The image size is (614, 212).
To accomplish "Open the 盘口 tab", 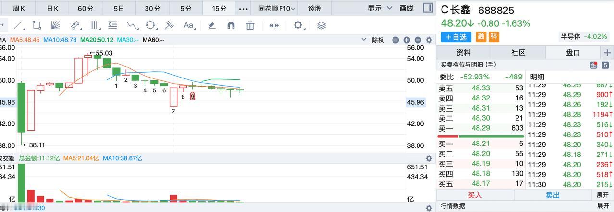I will tap(573, 53).
